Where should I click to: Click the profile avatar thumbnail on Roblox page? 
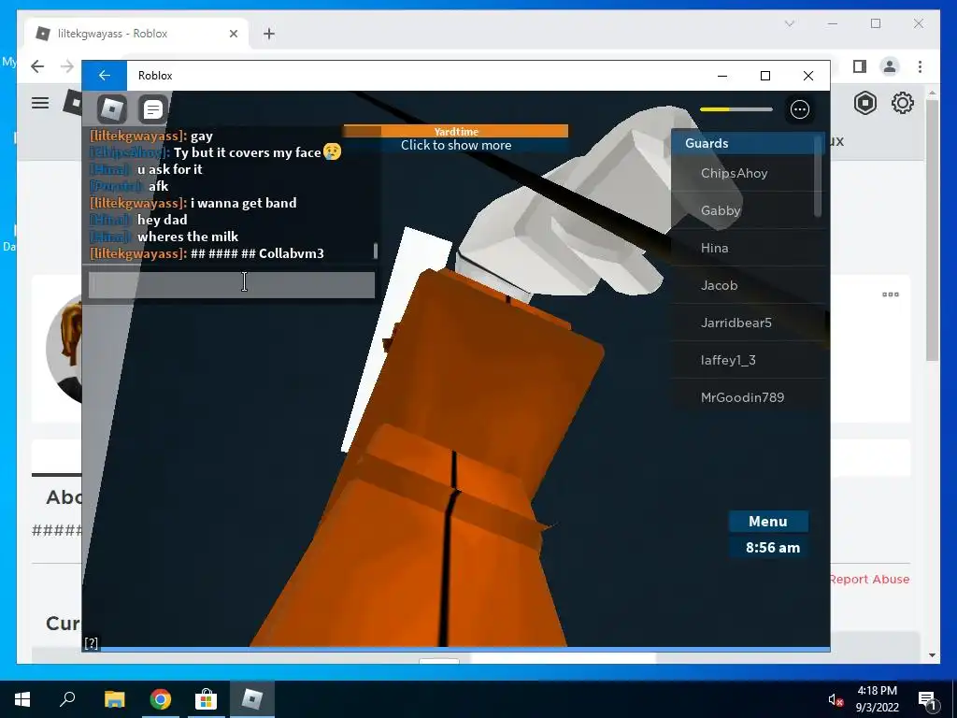click(64, 348)
